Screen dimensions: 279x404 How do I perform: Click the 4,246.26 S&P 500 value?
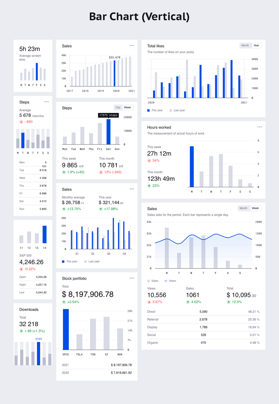[x=31, y=262]
